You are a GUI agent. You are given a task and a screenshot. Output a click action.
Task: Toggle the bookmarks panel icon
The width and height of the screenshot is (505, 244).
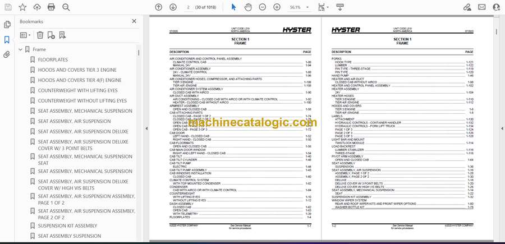7,40
